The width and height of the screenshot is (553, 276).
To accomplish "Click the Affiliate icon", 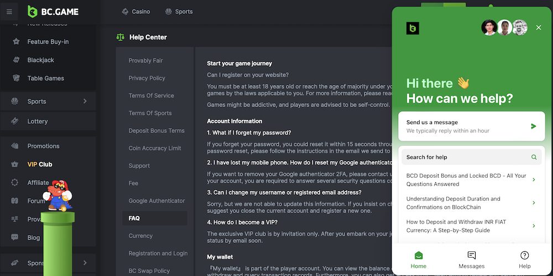I will [14, 182].
